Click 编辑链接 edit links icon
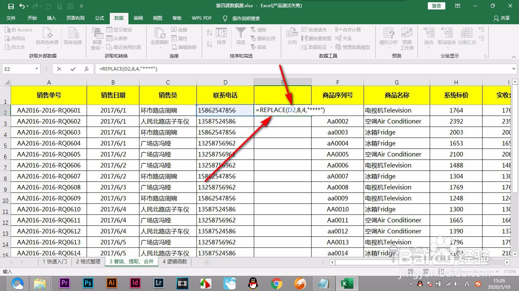Screen dimensions: 519x291 174,47
